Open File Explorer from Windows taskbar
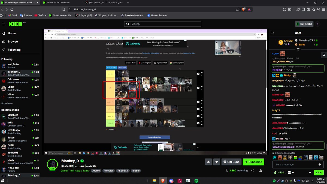327x184 pixels. click(x=154, y=180)
